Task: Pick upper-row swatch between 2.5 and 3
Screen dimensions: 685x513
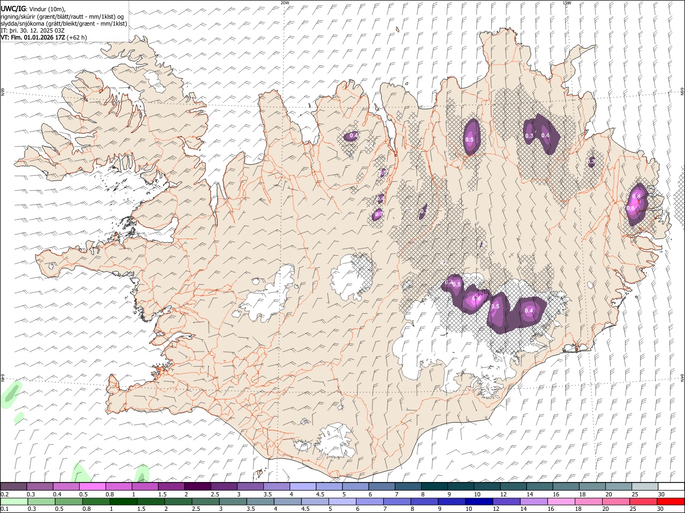Action: point(224,486)
